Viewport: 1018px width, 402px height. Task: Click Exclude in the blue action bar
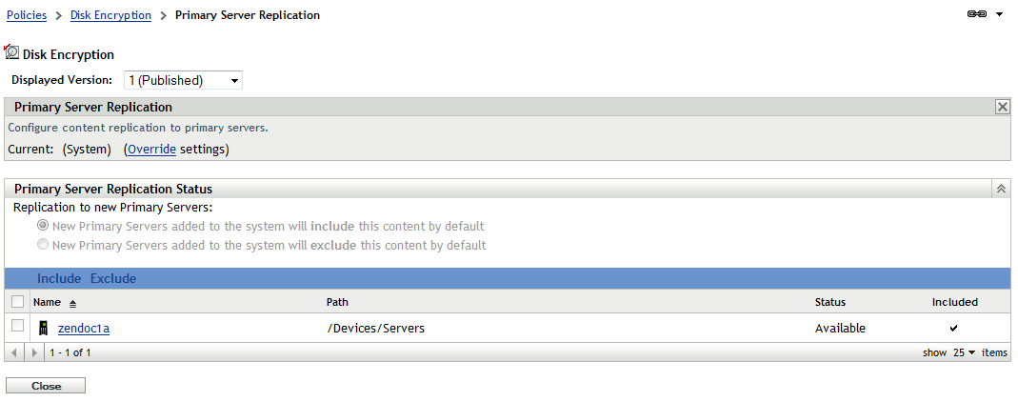113,279
